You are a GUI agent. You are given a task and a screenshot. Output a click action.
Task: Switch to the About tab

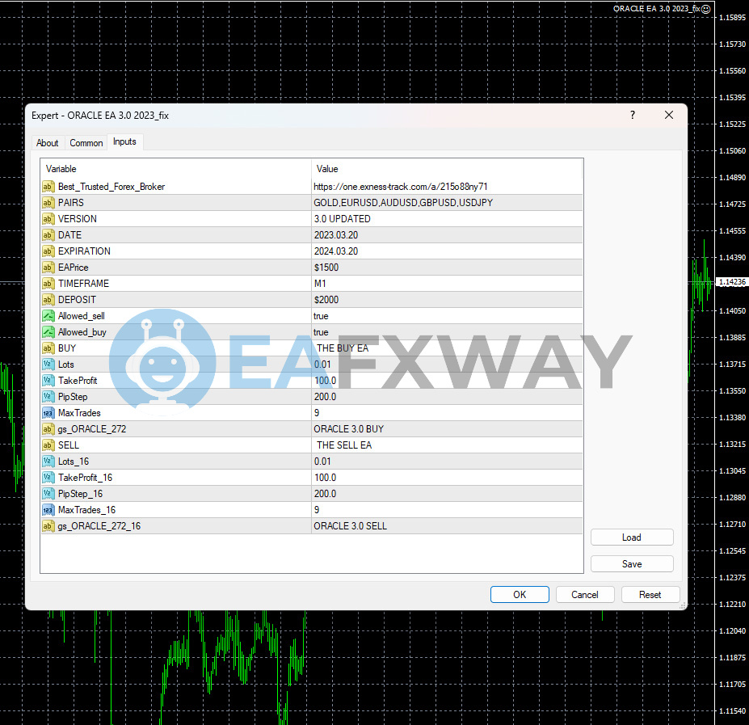coord(48,143)
